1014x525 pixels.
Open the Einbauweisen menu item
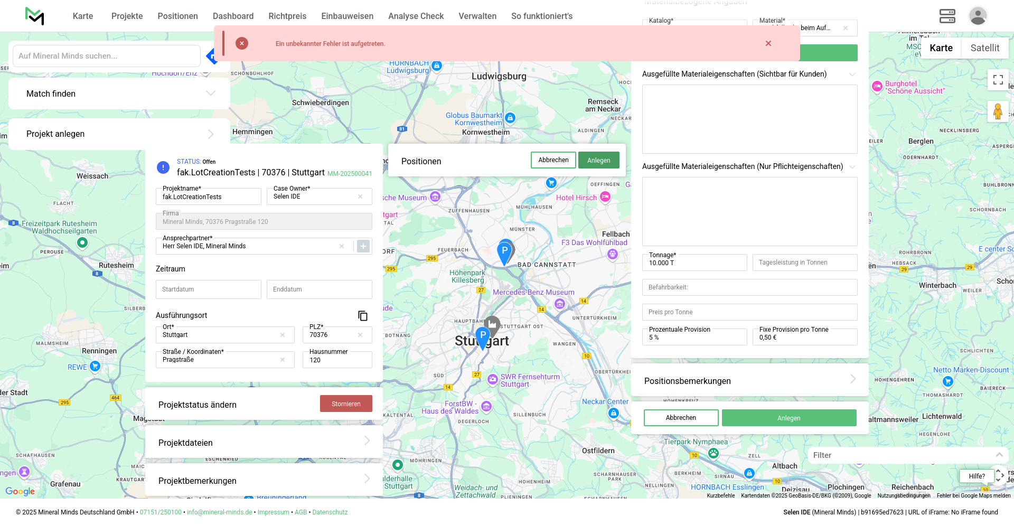(x=347, y=16)
